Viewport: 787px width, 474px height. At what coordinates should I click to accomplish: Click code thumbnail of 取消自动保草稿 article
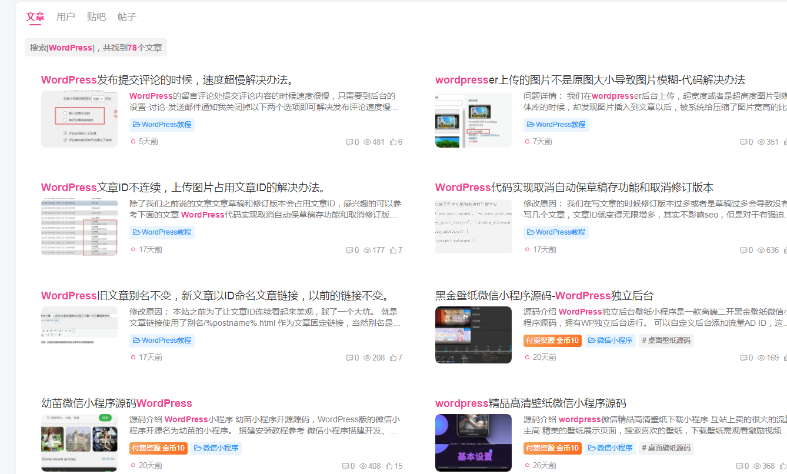pyautogui.click(x=473, y=226)
